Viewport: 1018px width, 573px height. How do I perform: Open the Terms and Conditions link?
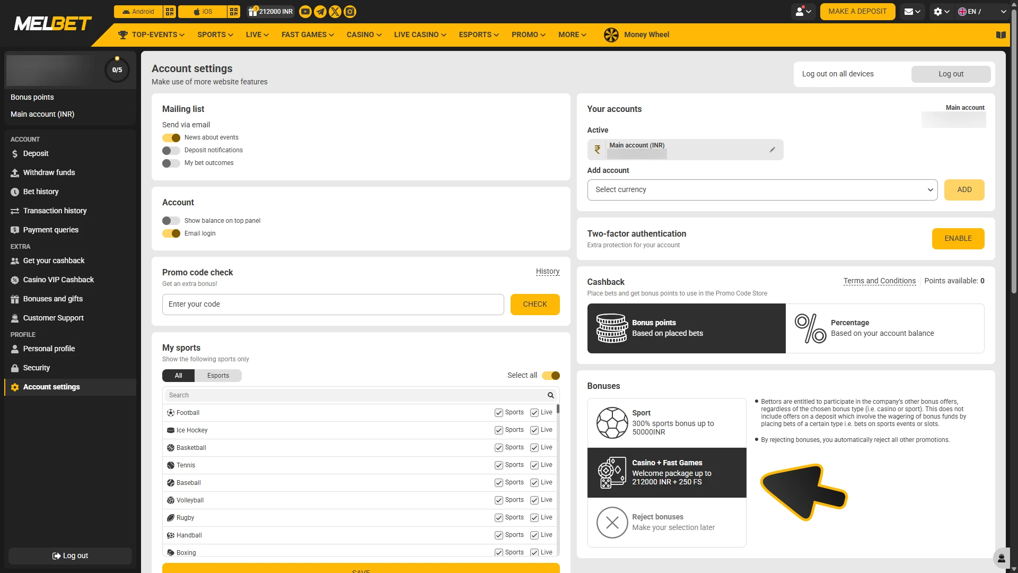[x=880, y=281]
